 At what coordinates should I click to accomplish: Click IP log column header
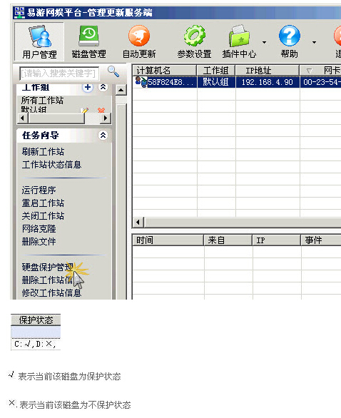point(277,240)
